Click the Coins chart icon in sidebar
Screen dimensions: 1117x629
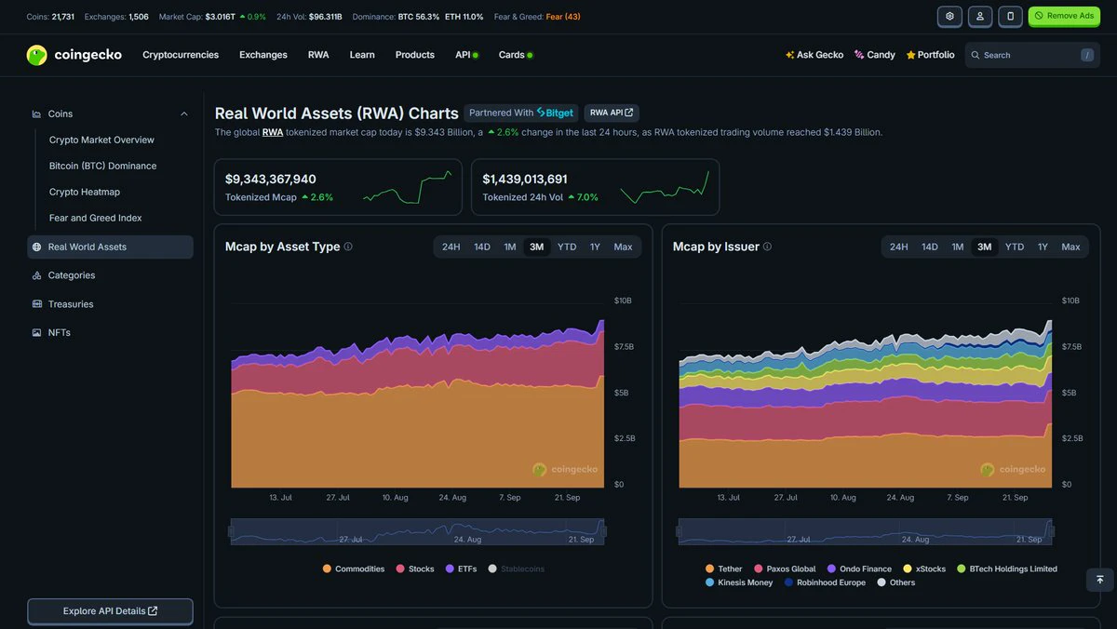click(36, 114)
